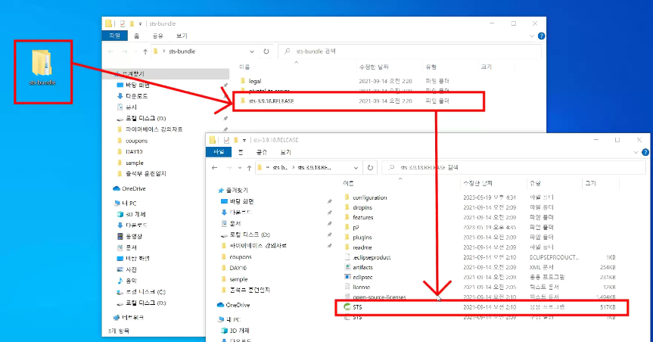
Task: Open 홈 tab in sts-bundle window
Action: coord(137,36)
